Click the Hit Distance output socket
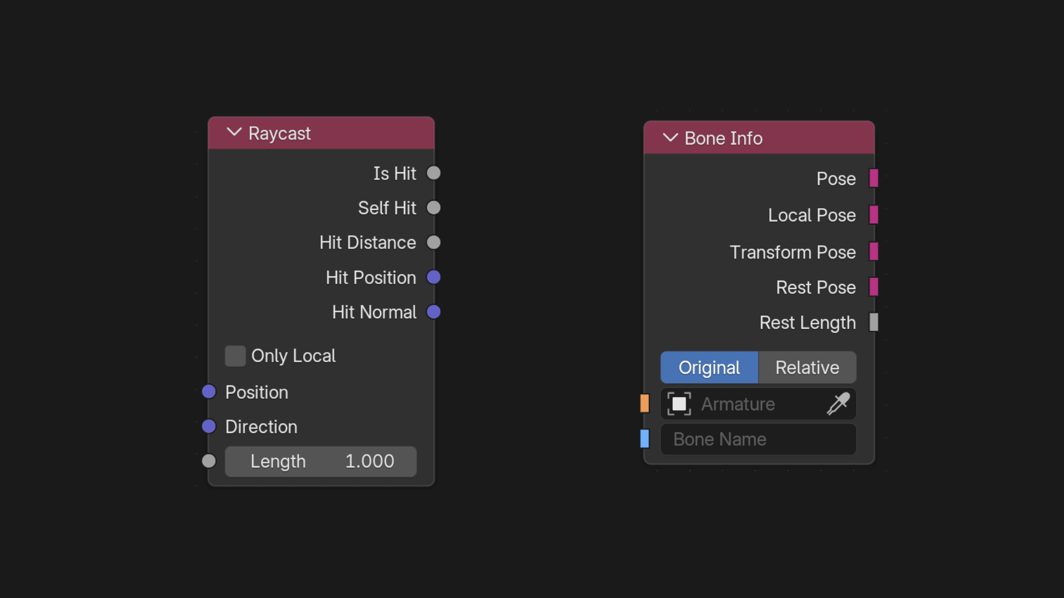 tap(433, 243)
